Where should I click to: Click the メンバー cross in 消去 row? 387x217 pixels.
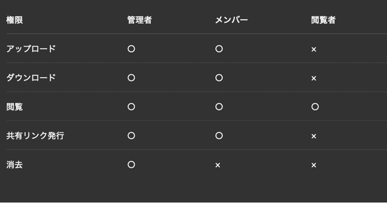tap(218, 165)
